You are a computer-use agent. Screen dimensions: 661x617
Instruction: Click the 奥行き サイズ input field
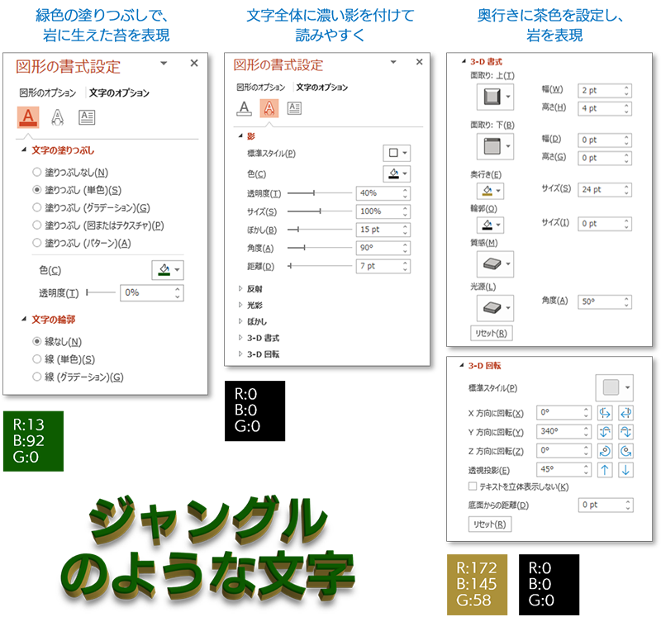(x=599, y=189)
